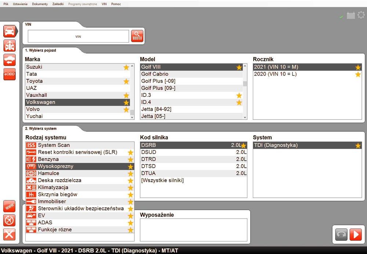Select DTUA engine code

tap(193, 173)
